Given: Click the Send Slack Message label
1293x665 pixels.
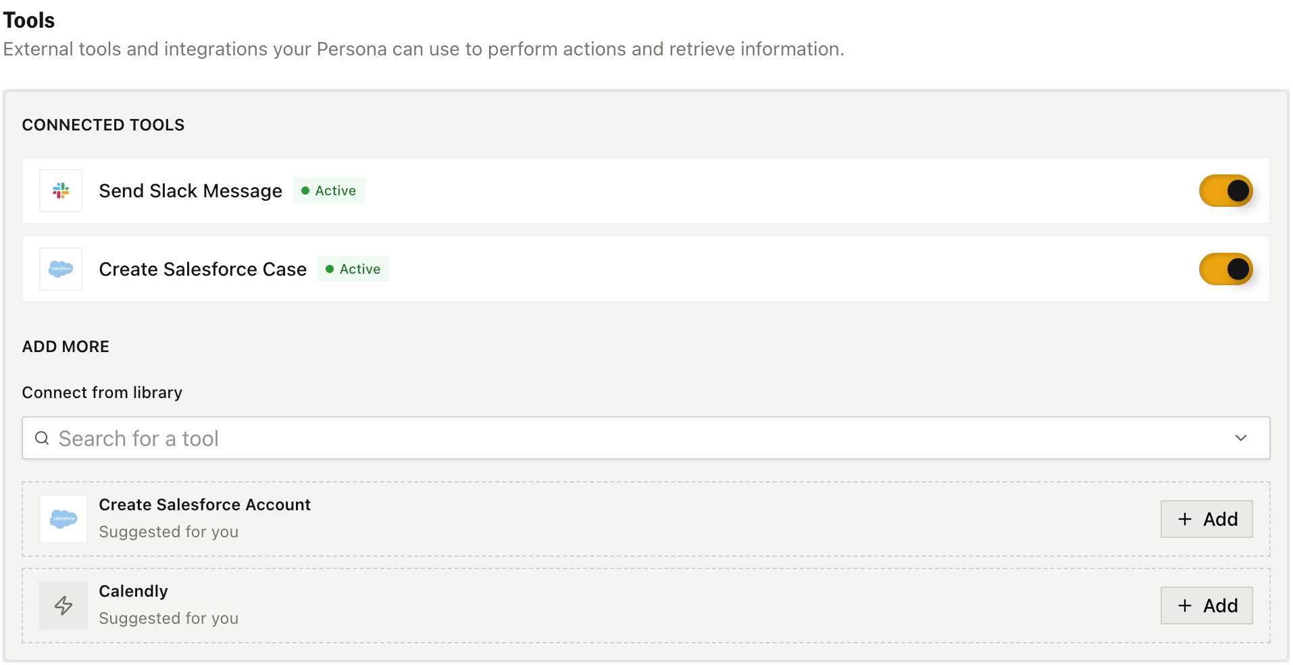Looking at the screenshot, I should tap(191, 191).
